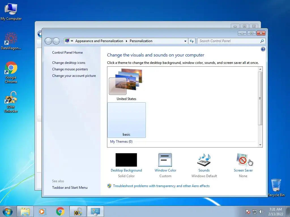Open the Start menu orb
Screen dimensions: 290x217
pyautogui.click(x=8, y=211)
